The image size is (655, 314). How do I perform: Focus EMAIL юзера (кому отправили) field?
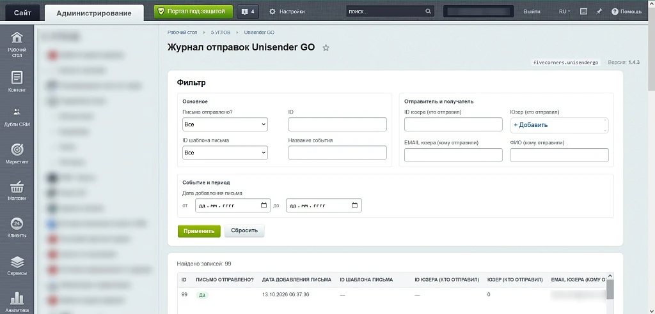click(x=454, y=154)
